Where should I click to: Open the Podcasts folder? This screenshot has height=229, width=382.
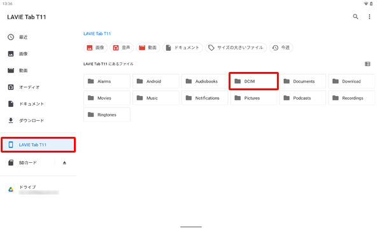click(x=302, y=98)
